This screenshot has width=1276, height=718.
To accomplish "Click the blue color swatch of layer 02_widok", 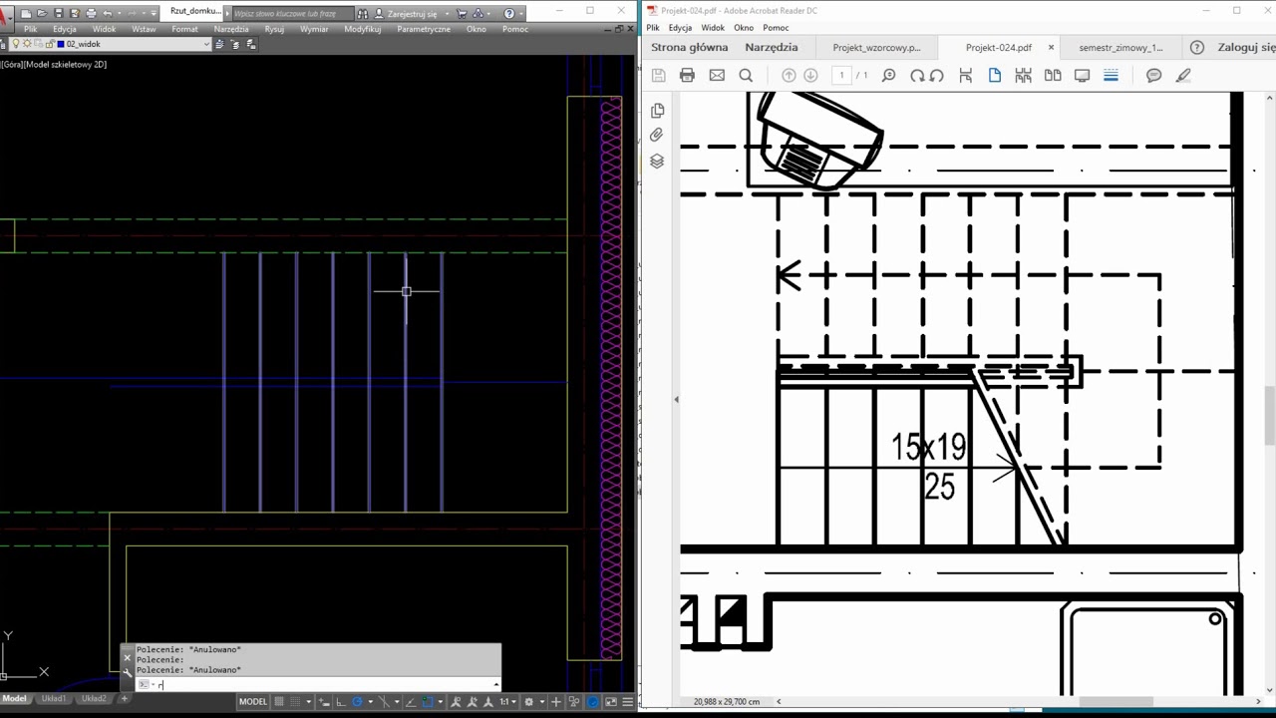I will (x=61, y=44).
